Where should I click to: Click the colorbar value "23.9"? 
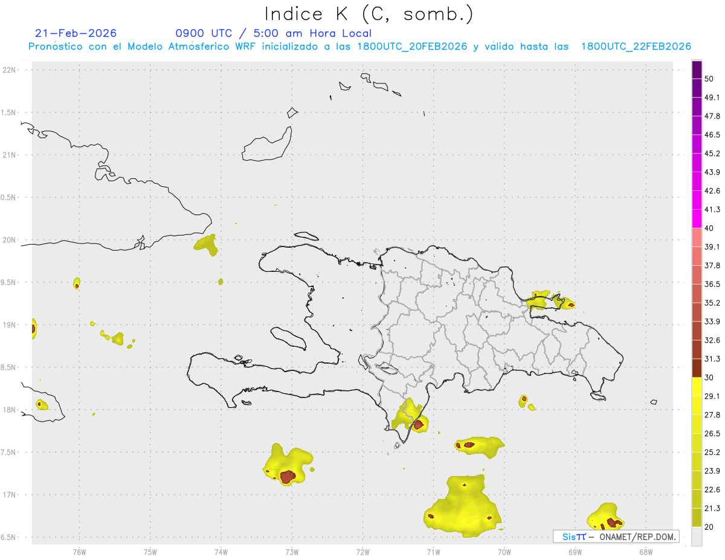712,471
